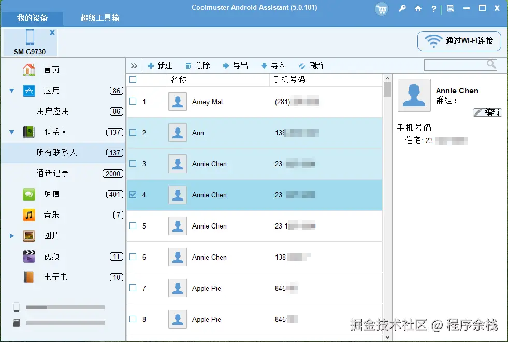The width and height of the screenshot is (508, 342).
Task: Click the phone storage icon at bottom left
Action: point(17,307)
